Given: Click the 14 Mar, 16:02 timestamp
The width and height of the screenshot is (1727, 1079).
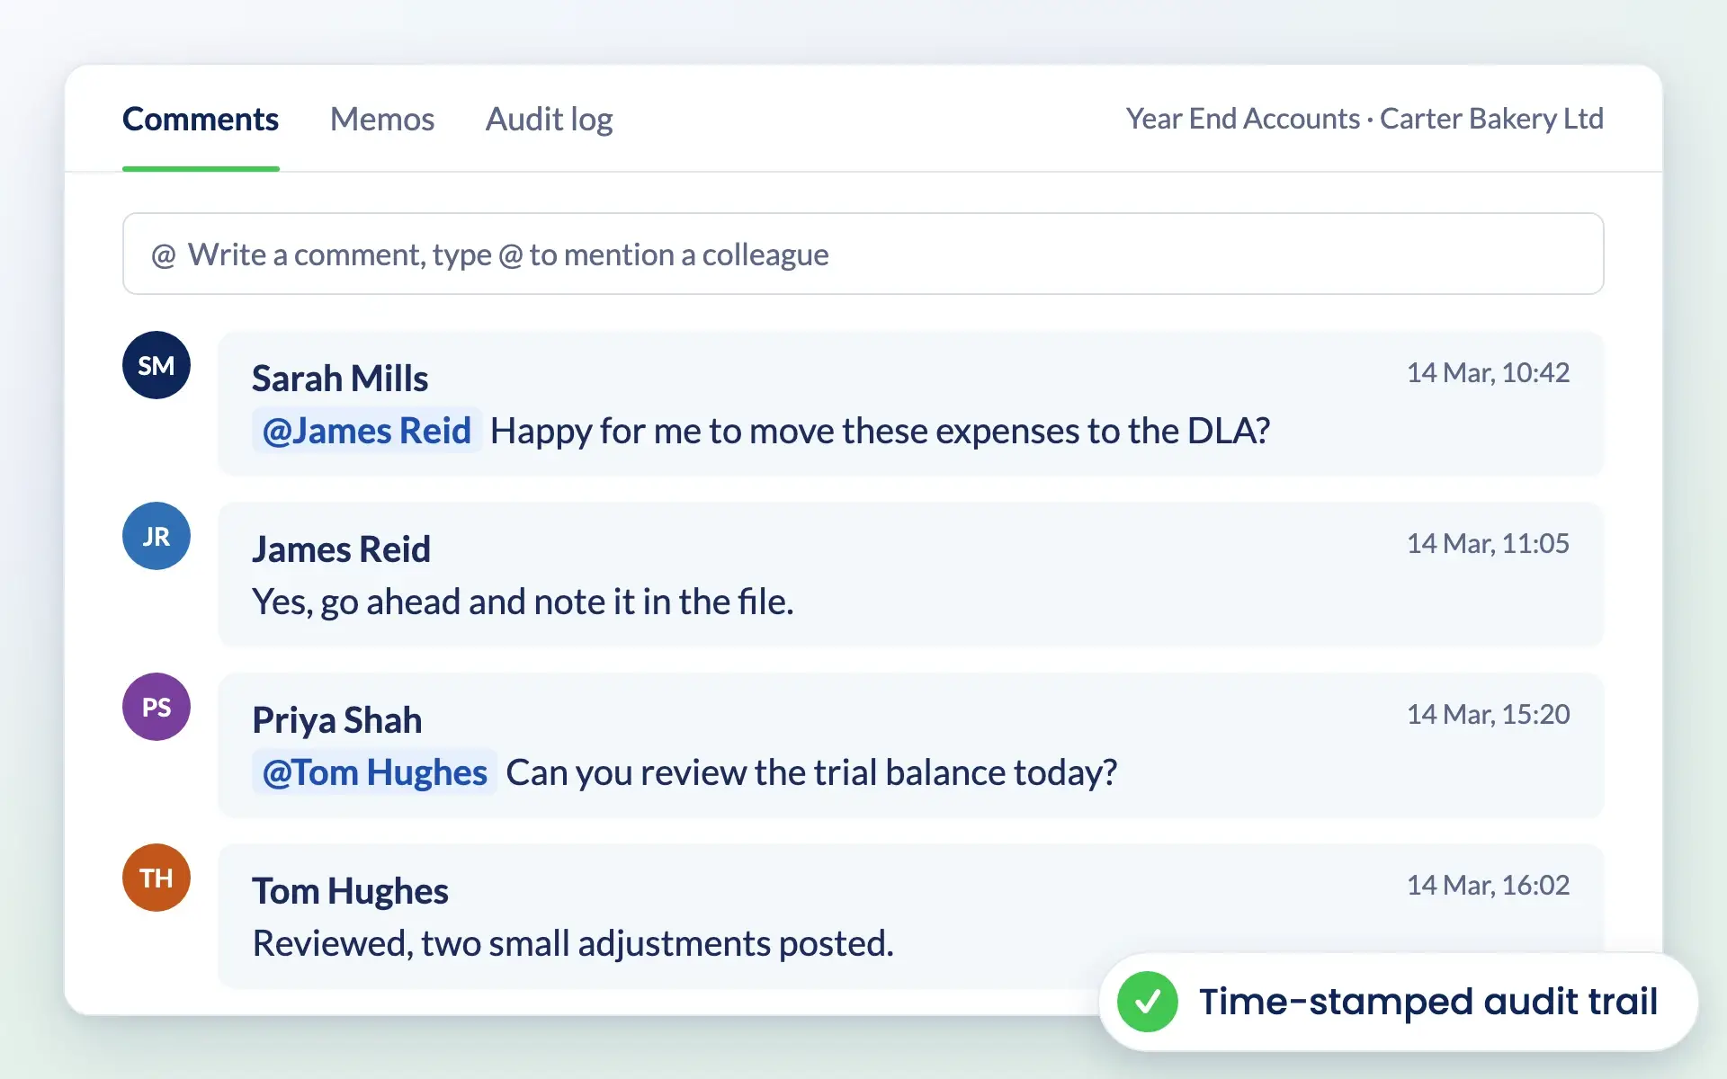Looking at the screenshot, I should (1488, 885).
